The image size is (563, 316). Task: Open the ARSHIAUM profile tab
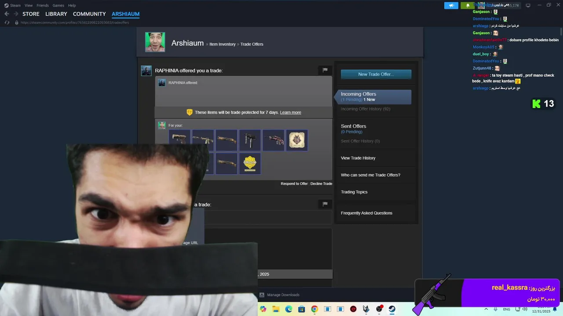125,14
